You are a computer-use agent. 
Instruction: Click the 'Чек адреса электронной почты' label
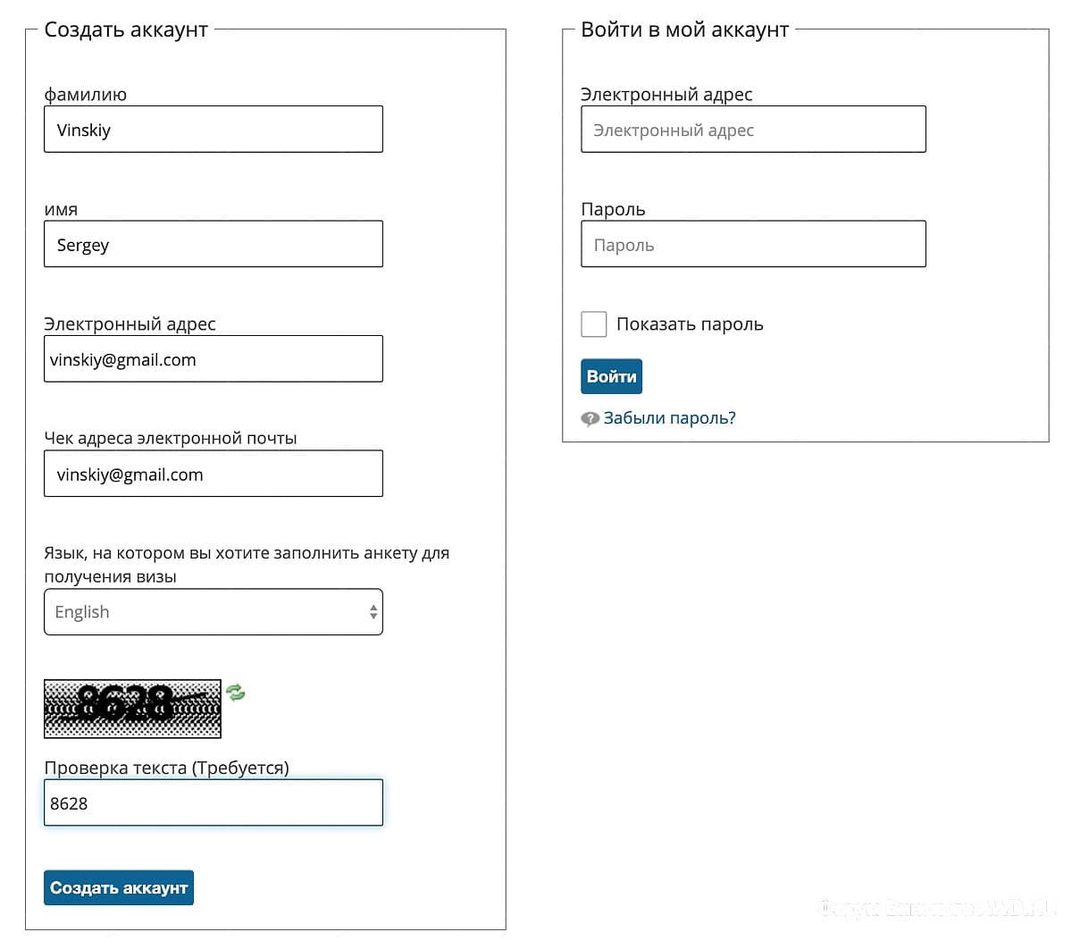click(x=171, y=439)
